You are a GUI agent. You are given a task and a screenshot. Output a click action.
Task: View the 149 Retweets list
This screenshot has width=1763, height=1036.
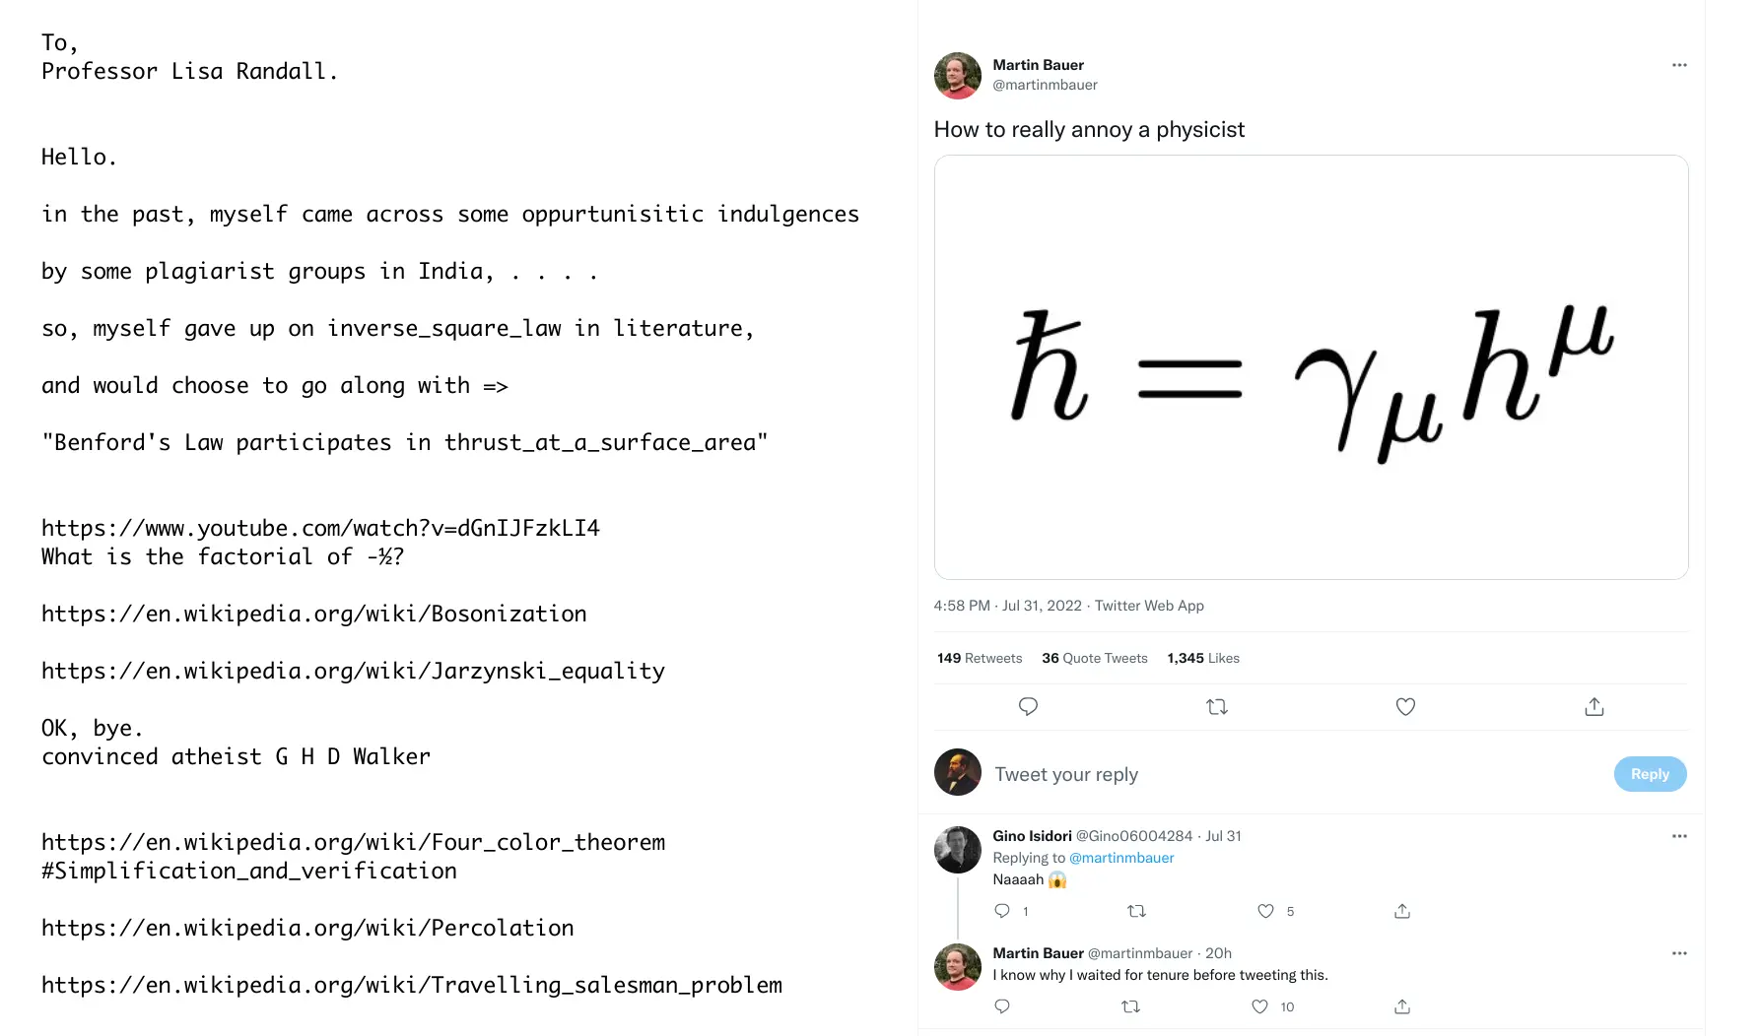click(x=980, y=658)
